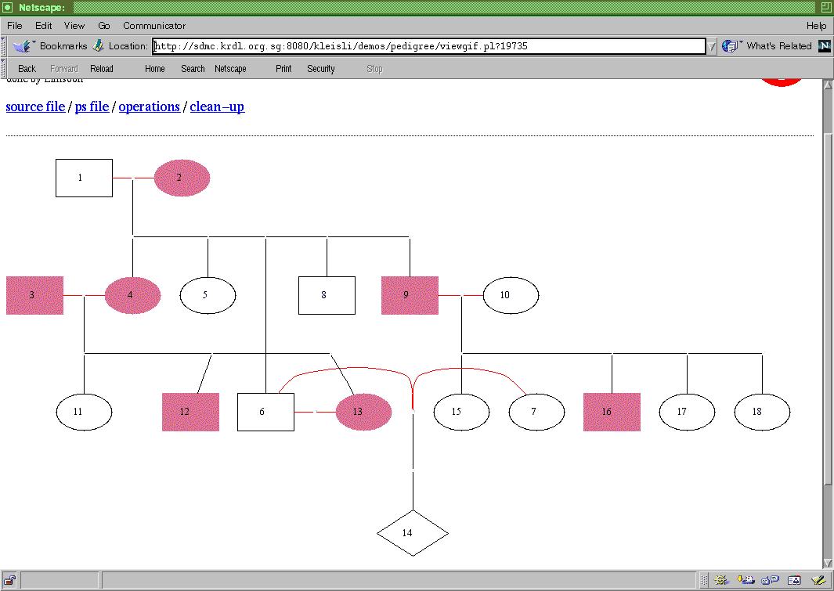
Task: Click pink oval node 13
Action: click(364, 412)
